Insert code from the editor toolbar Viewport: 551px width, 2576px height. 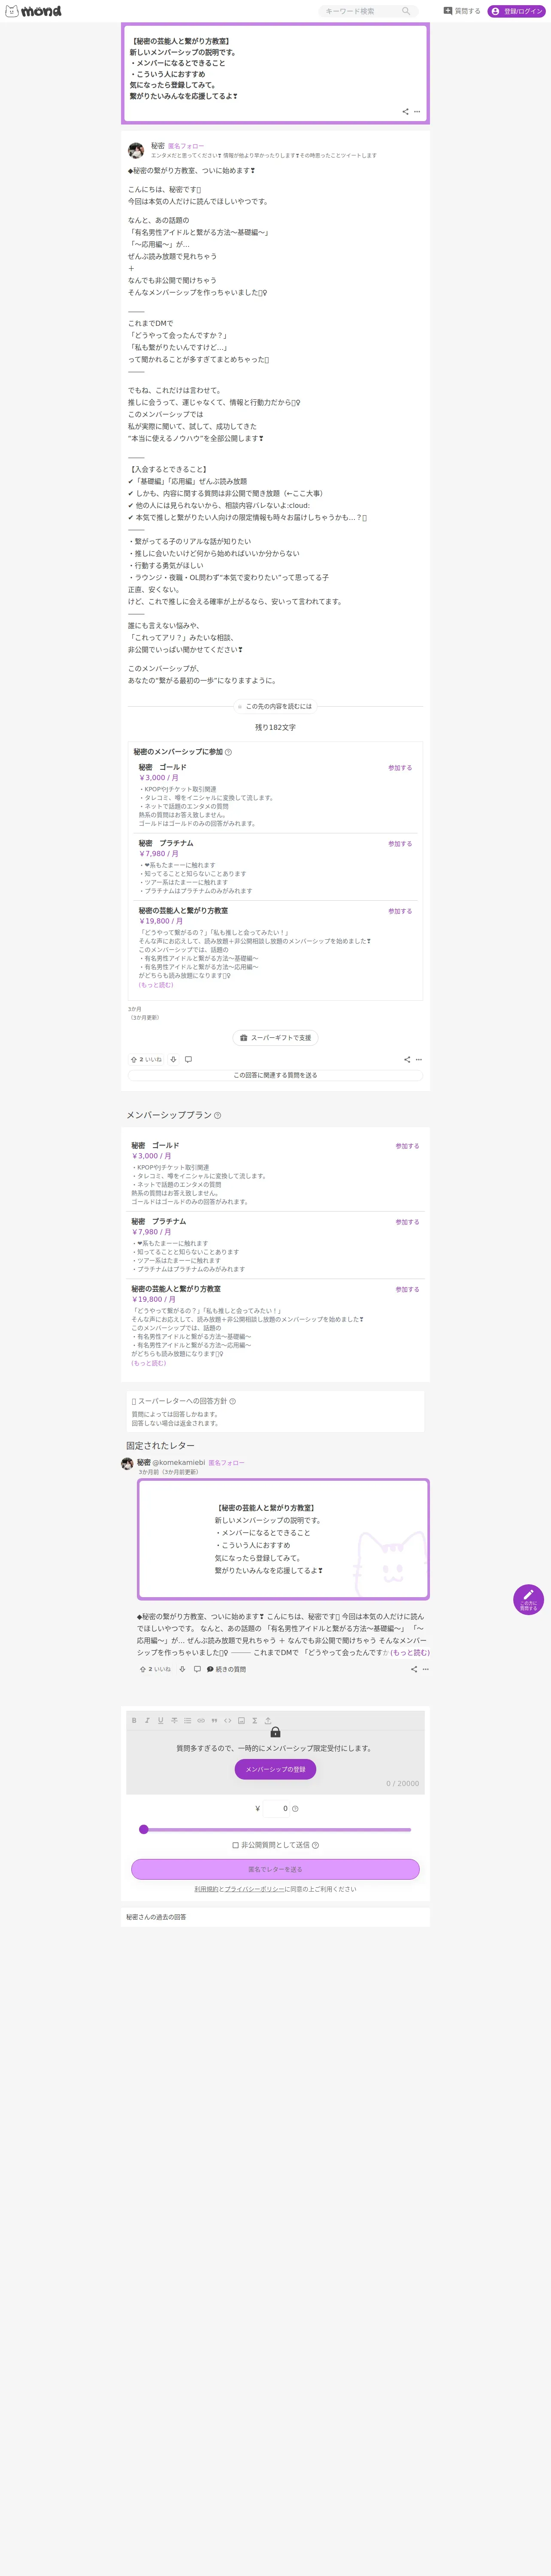[x=228, y=1721]
